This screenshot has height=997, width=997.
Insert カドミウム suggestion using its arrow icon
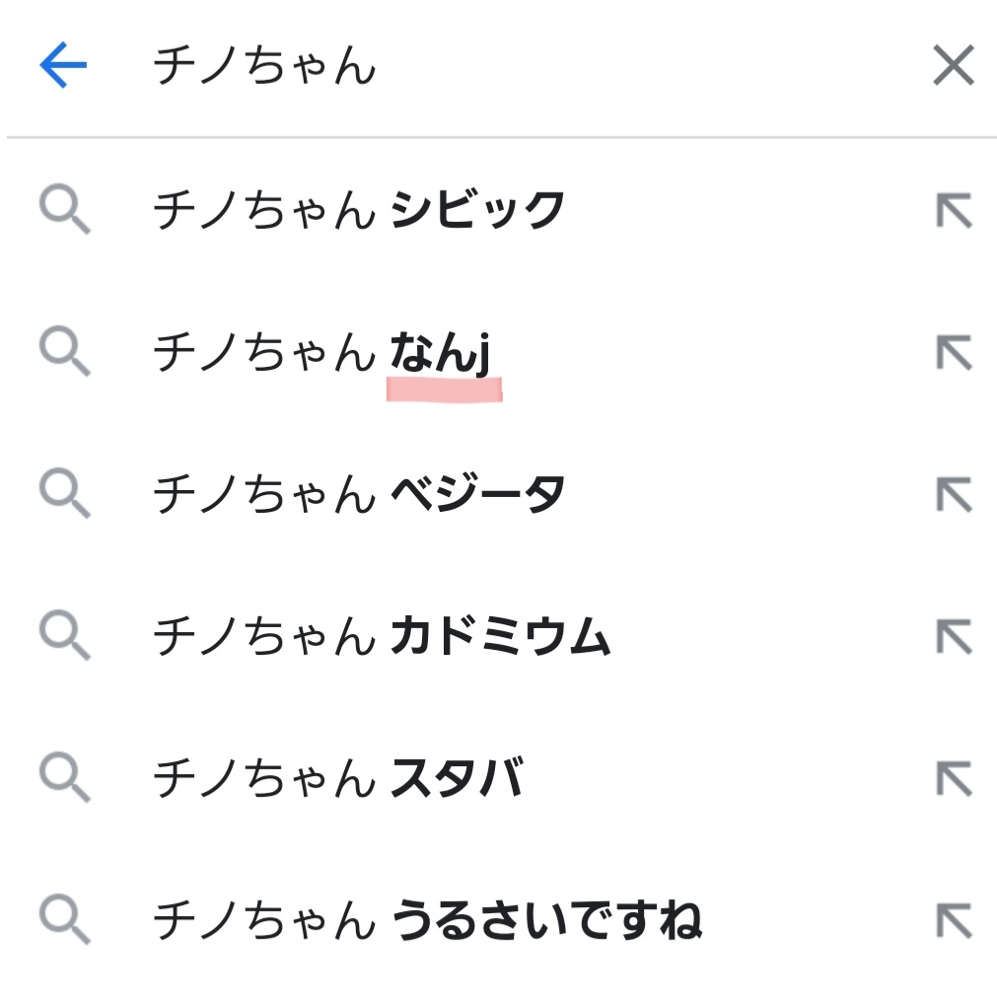(x=953, y=637)
